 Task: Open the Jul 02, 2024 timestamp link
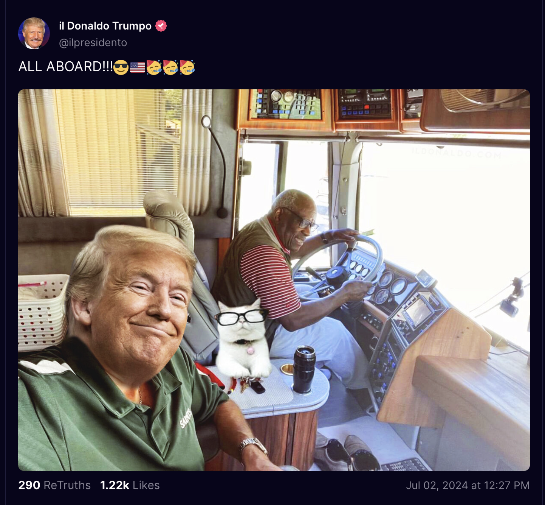point(468,485)
